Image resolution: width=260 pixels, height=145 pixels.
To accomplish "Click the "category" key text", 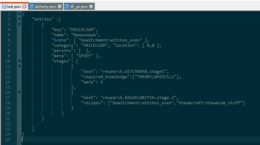I will [65, 45].
